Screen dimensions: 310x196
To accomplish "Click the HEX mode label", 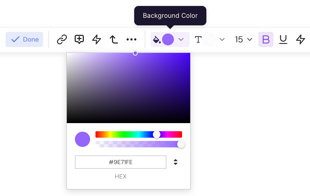I will tap(121, 176).
